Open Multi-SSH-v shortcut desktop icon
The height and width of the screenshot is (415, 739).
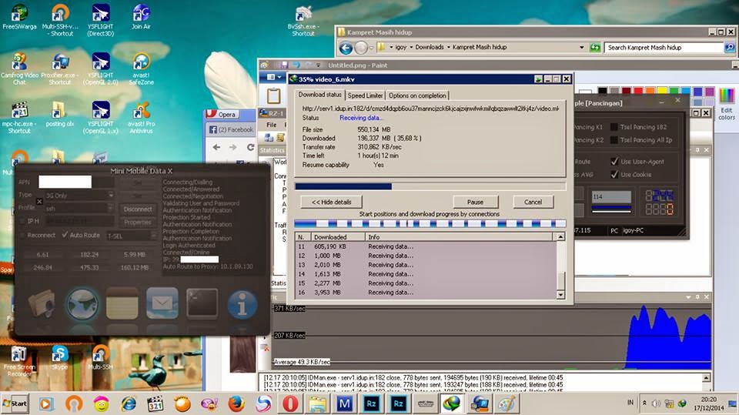click(x=60, y=20)
